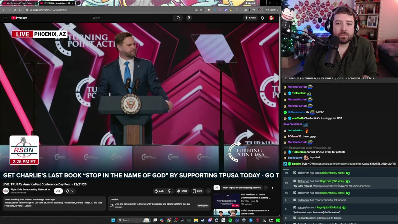Open the live chat panel

click(203, 206)
